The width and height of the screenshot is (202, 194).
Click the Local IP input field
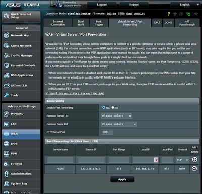(x=143, y=160)
